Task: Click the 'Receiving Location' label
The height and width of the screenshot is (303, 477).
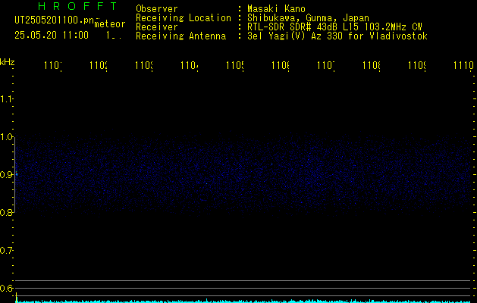Action: [x=184, y=18]
